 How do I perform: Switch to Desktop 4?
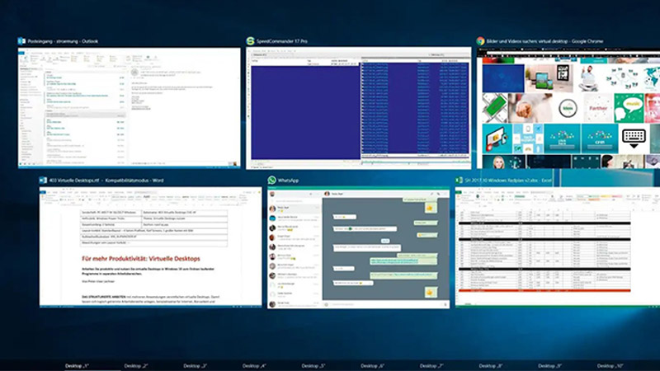point(254,364)
